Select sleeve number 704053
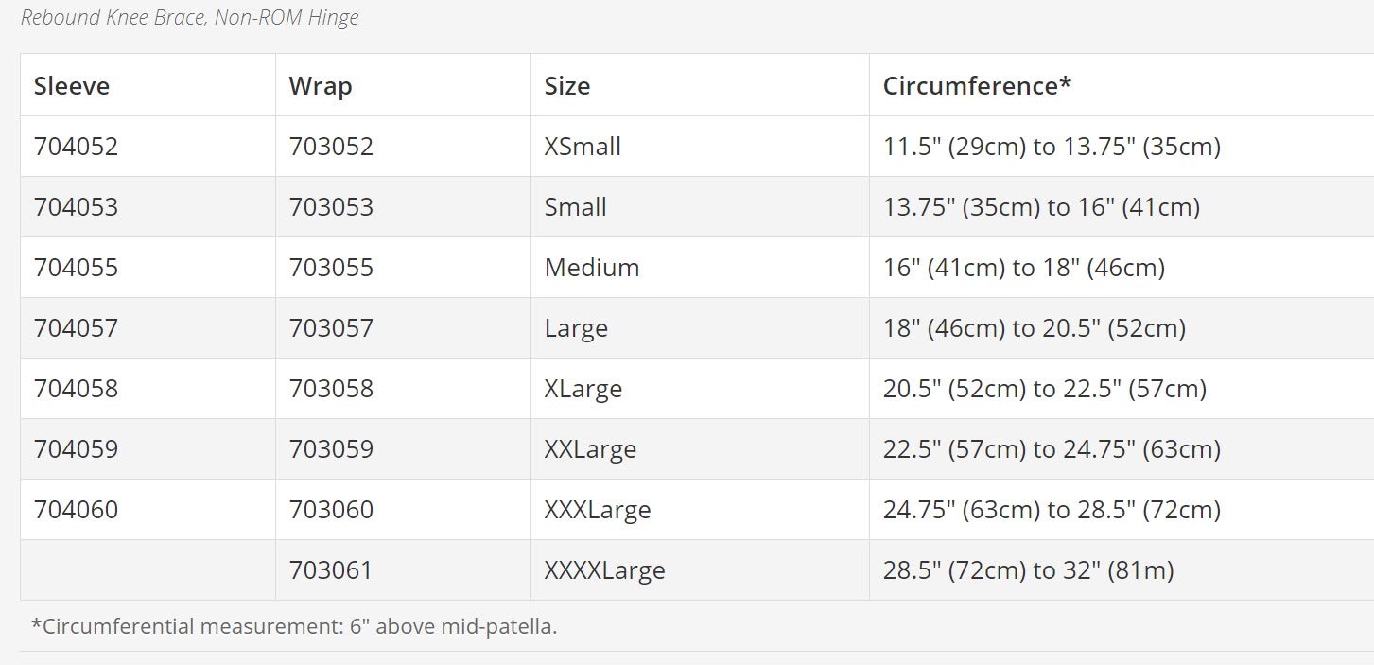The height and width of the screenshot is (665, 1374). tap(77, 207)
